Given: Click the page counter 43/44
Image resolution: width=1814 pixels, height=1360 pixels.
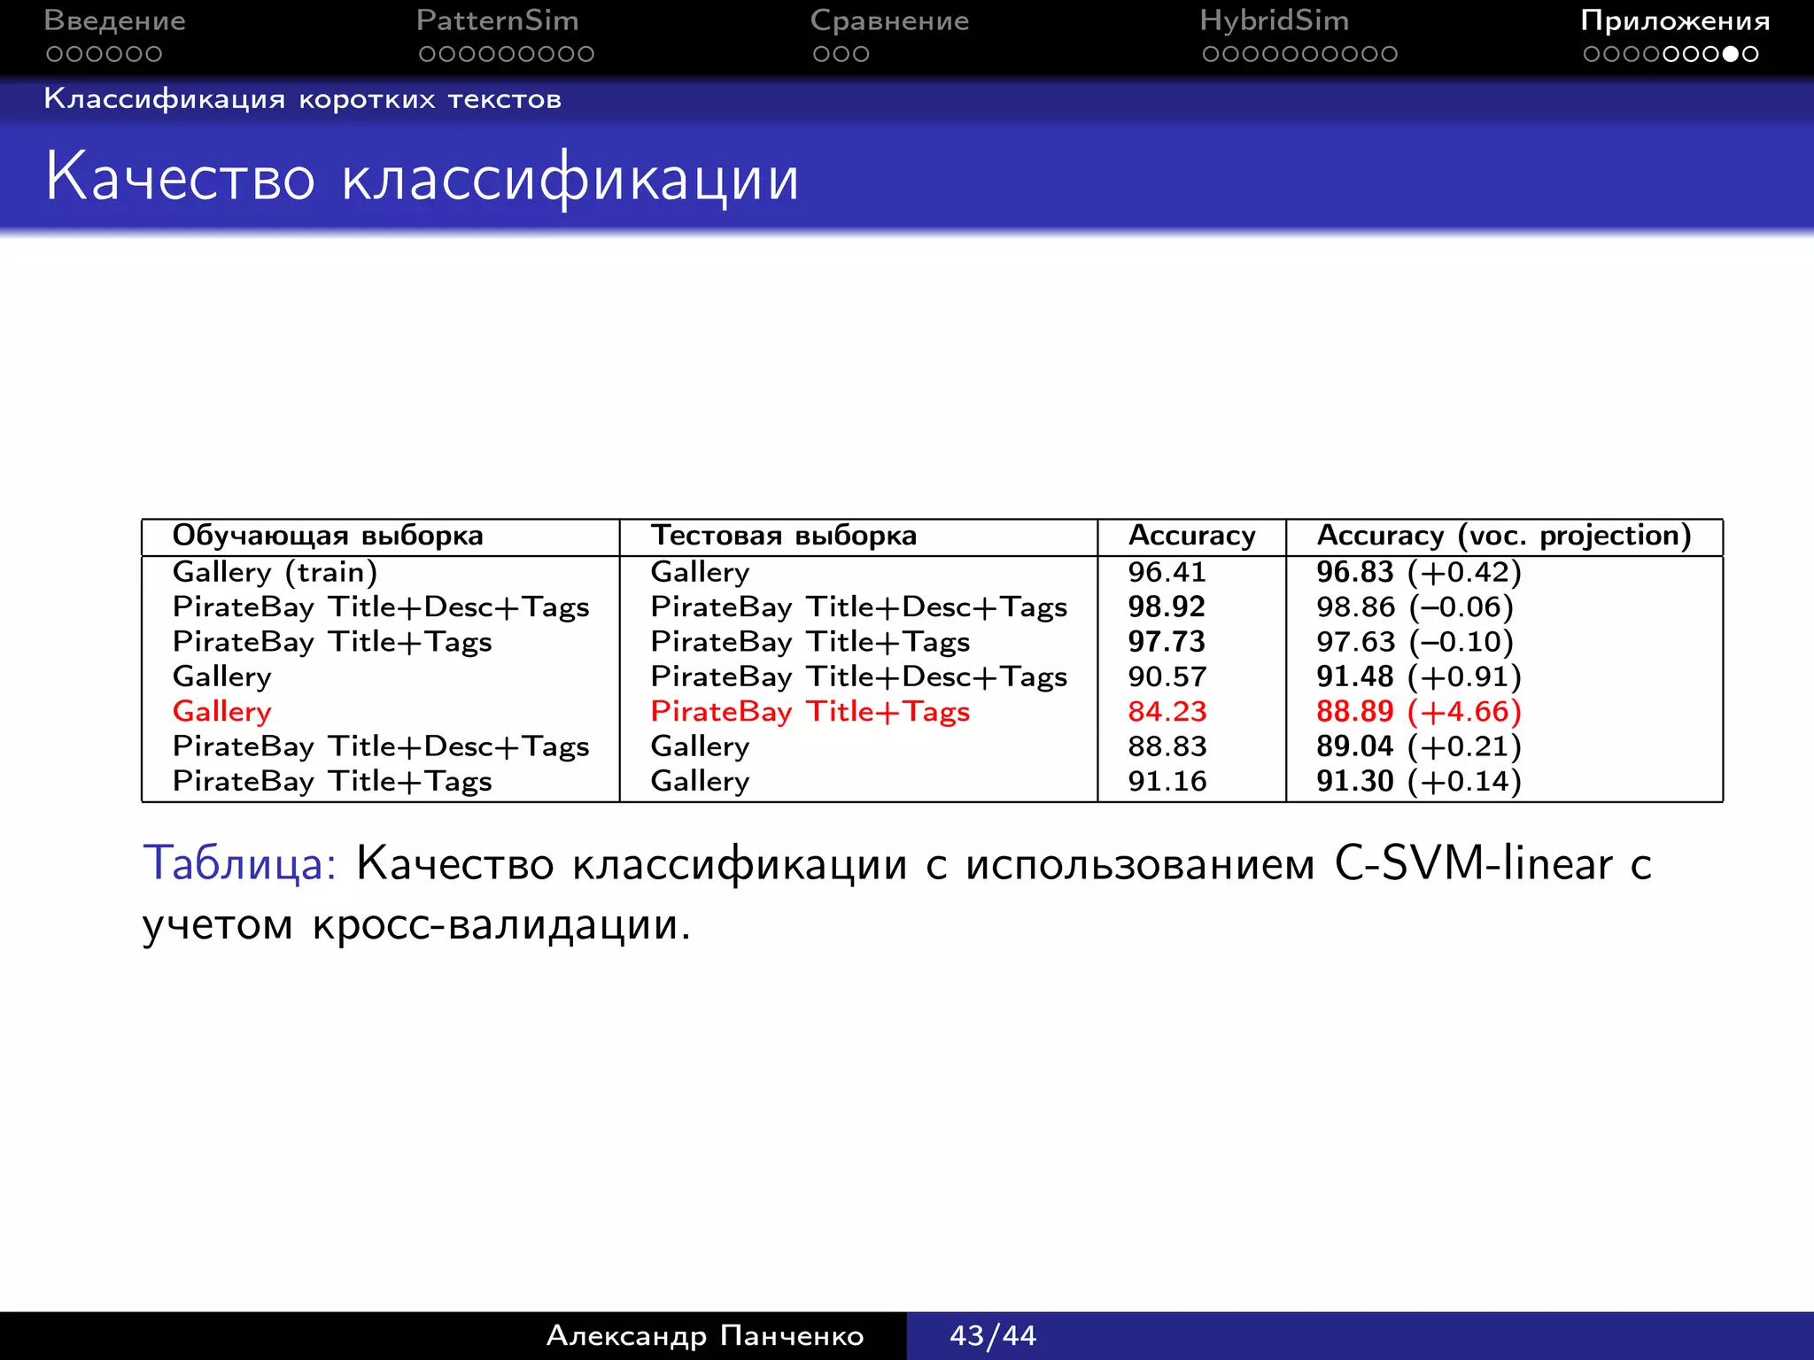Looking at the screenshot, I should coord(993,1335).
